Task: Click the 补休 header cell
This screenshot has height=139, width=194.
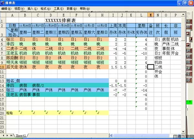Action: [131, 32]
